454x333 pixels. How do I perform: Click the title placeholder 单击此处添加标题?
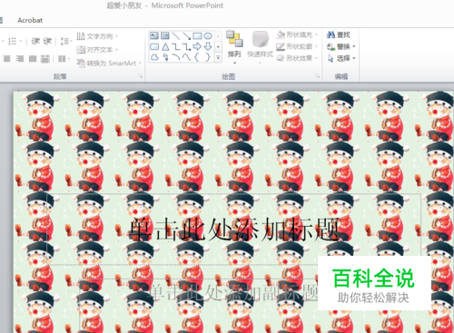coord(235,230)
